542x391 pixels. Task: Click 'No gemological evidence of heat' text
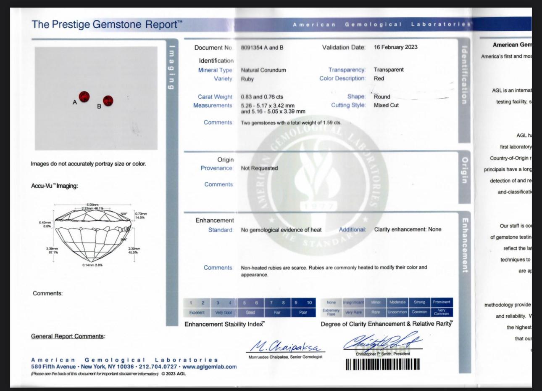pyautogui.click(x=281, y=230)
